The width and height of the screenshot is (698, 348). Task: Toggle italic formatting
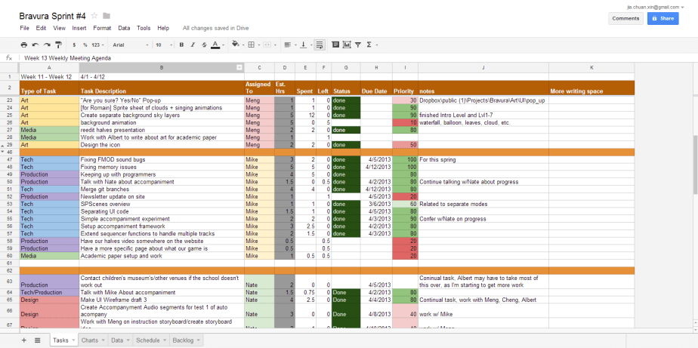192,45
